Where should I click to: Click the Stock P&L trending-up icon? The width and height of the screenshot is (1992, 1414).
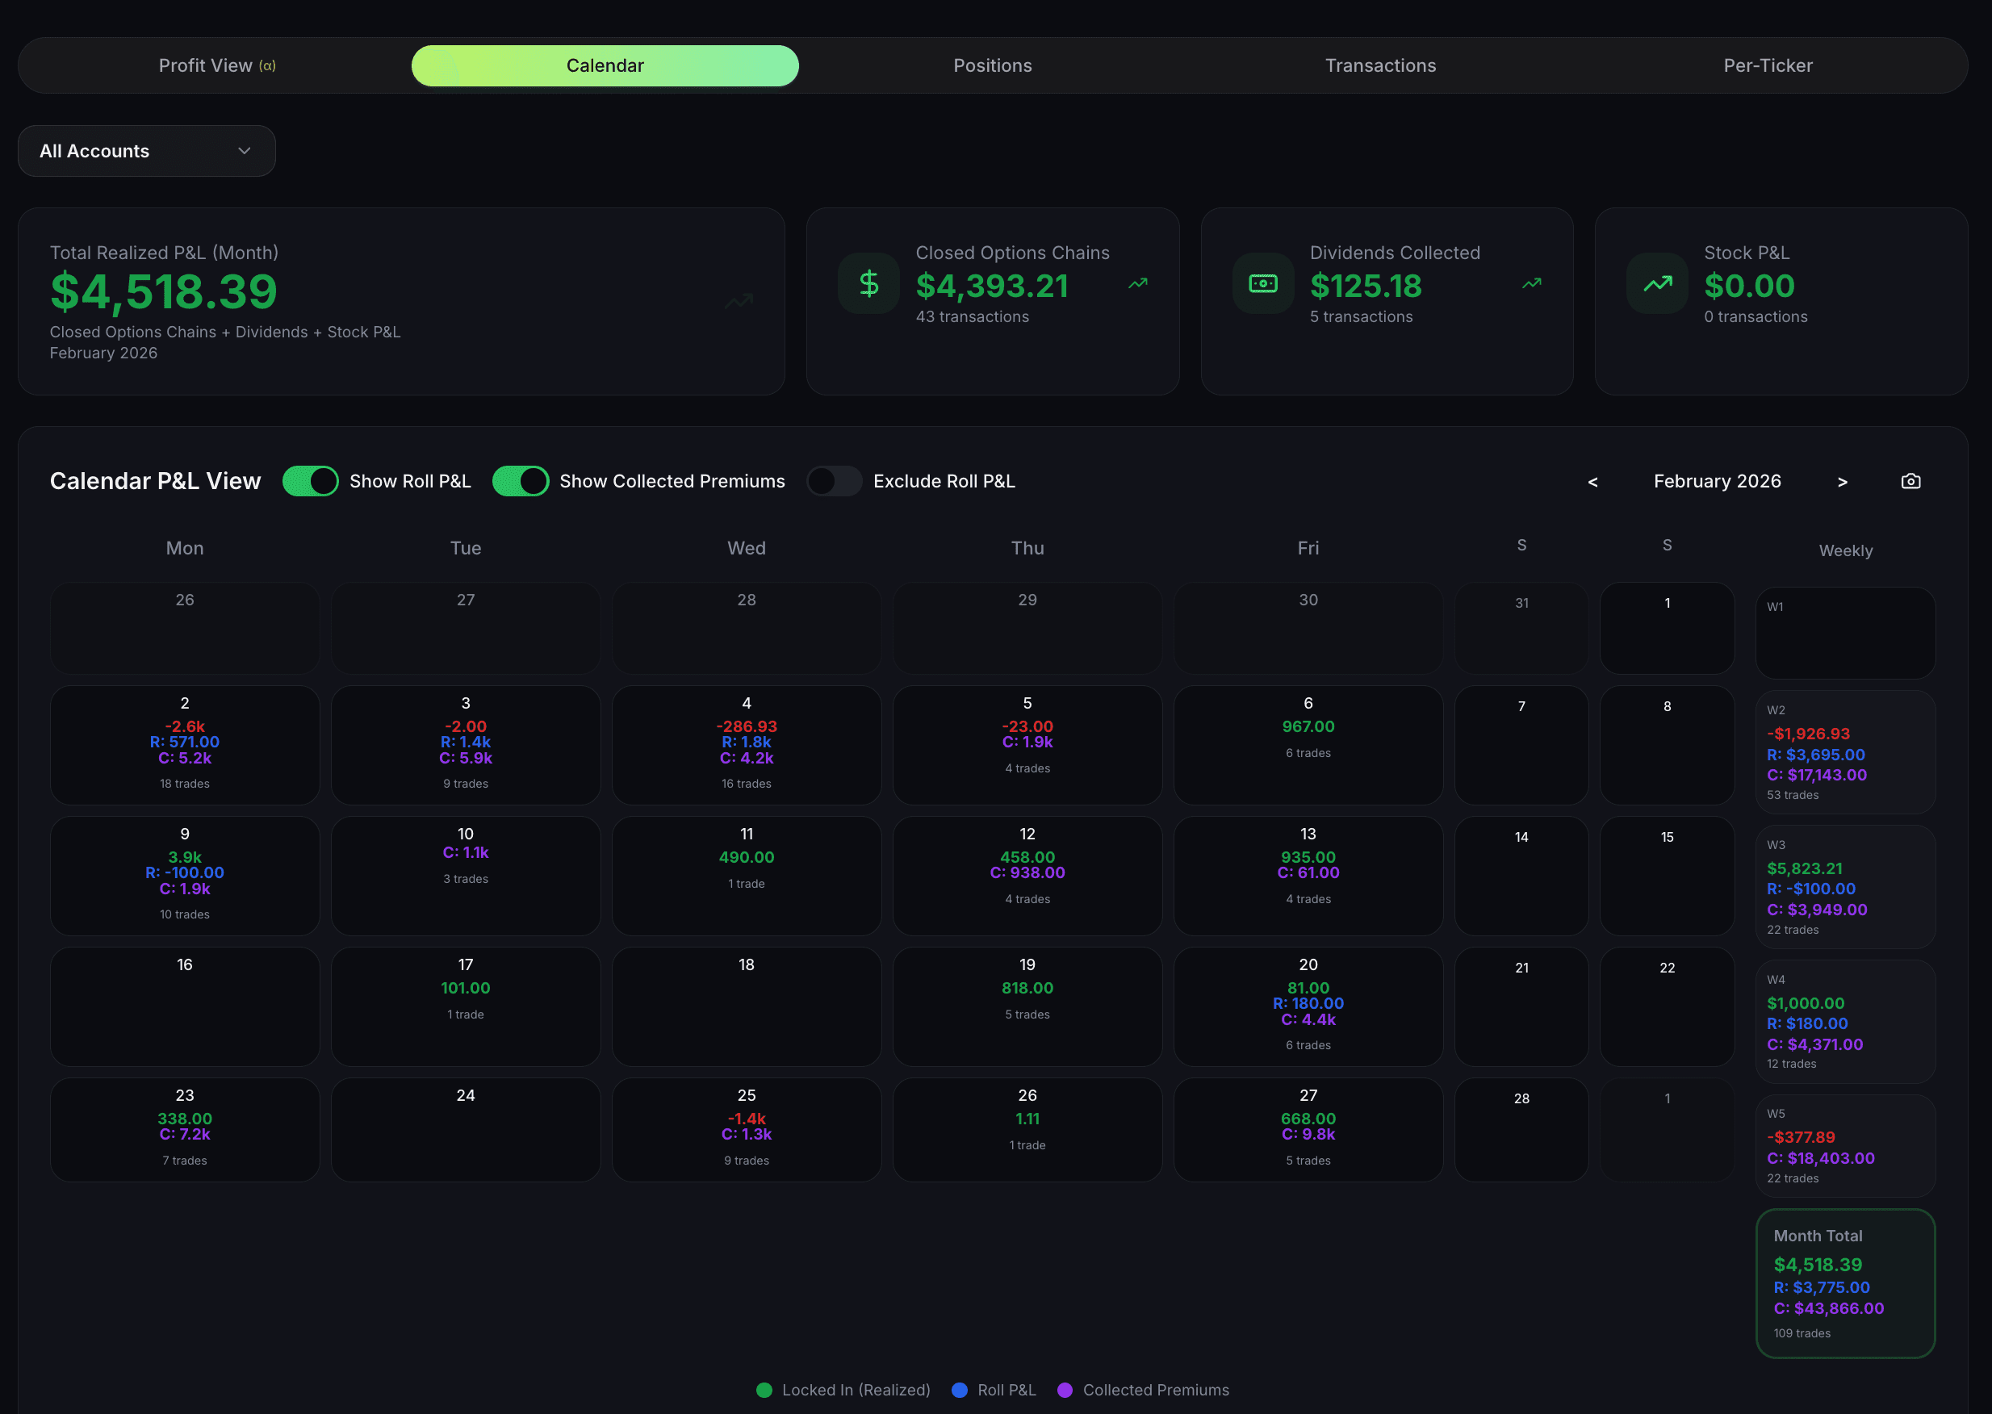click(x=1657, y=284)
